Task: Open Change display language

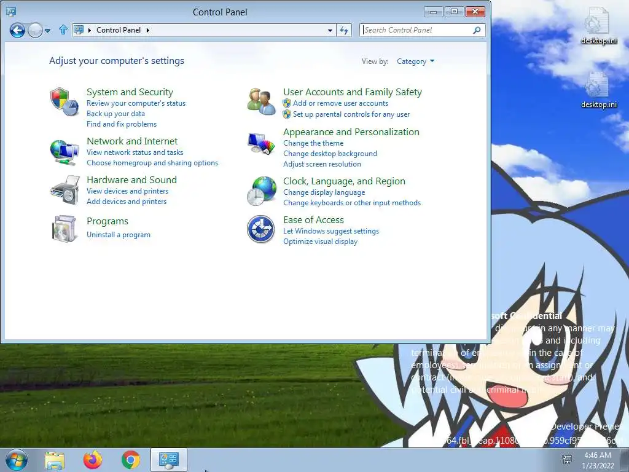Action: point(324,192)
